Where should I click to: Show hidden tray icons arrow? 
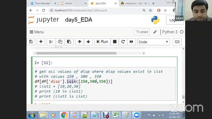coord(144,115)
